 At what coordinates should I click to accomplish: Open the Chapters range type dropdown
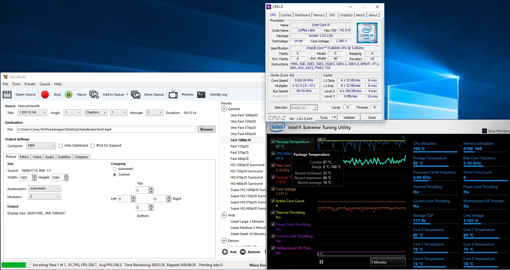coord(96,112)
